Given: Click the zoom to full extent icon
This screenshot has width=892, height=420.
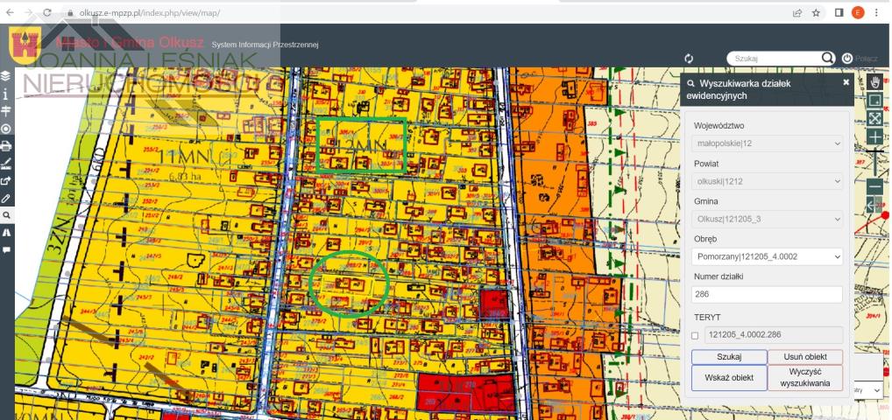Looking at the screenshot, I should pos(874,118).
